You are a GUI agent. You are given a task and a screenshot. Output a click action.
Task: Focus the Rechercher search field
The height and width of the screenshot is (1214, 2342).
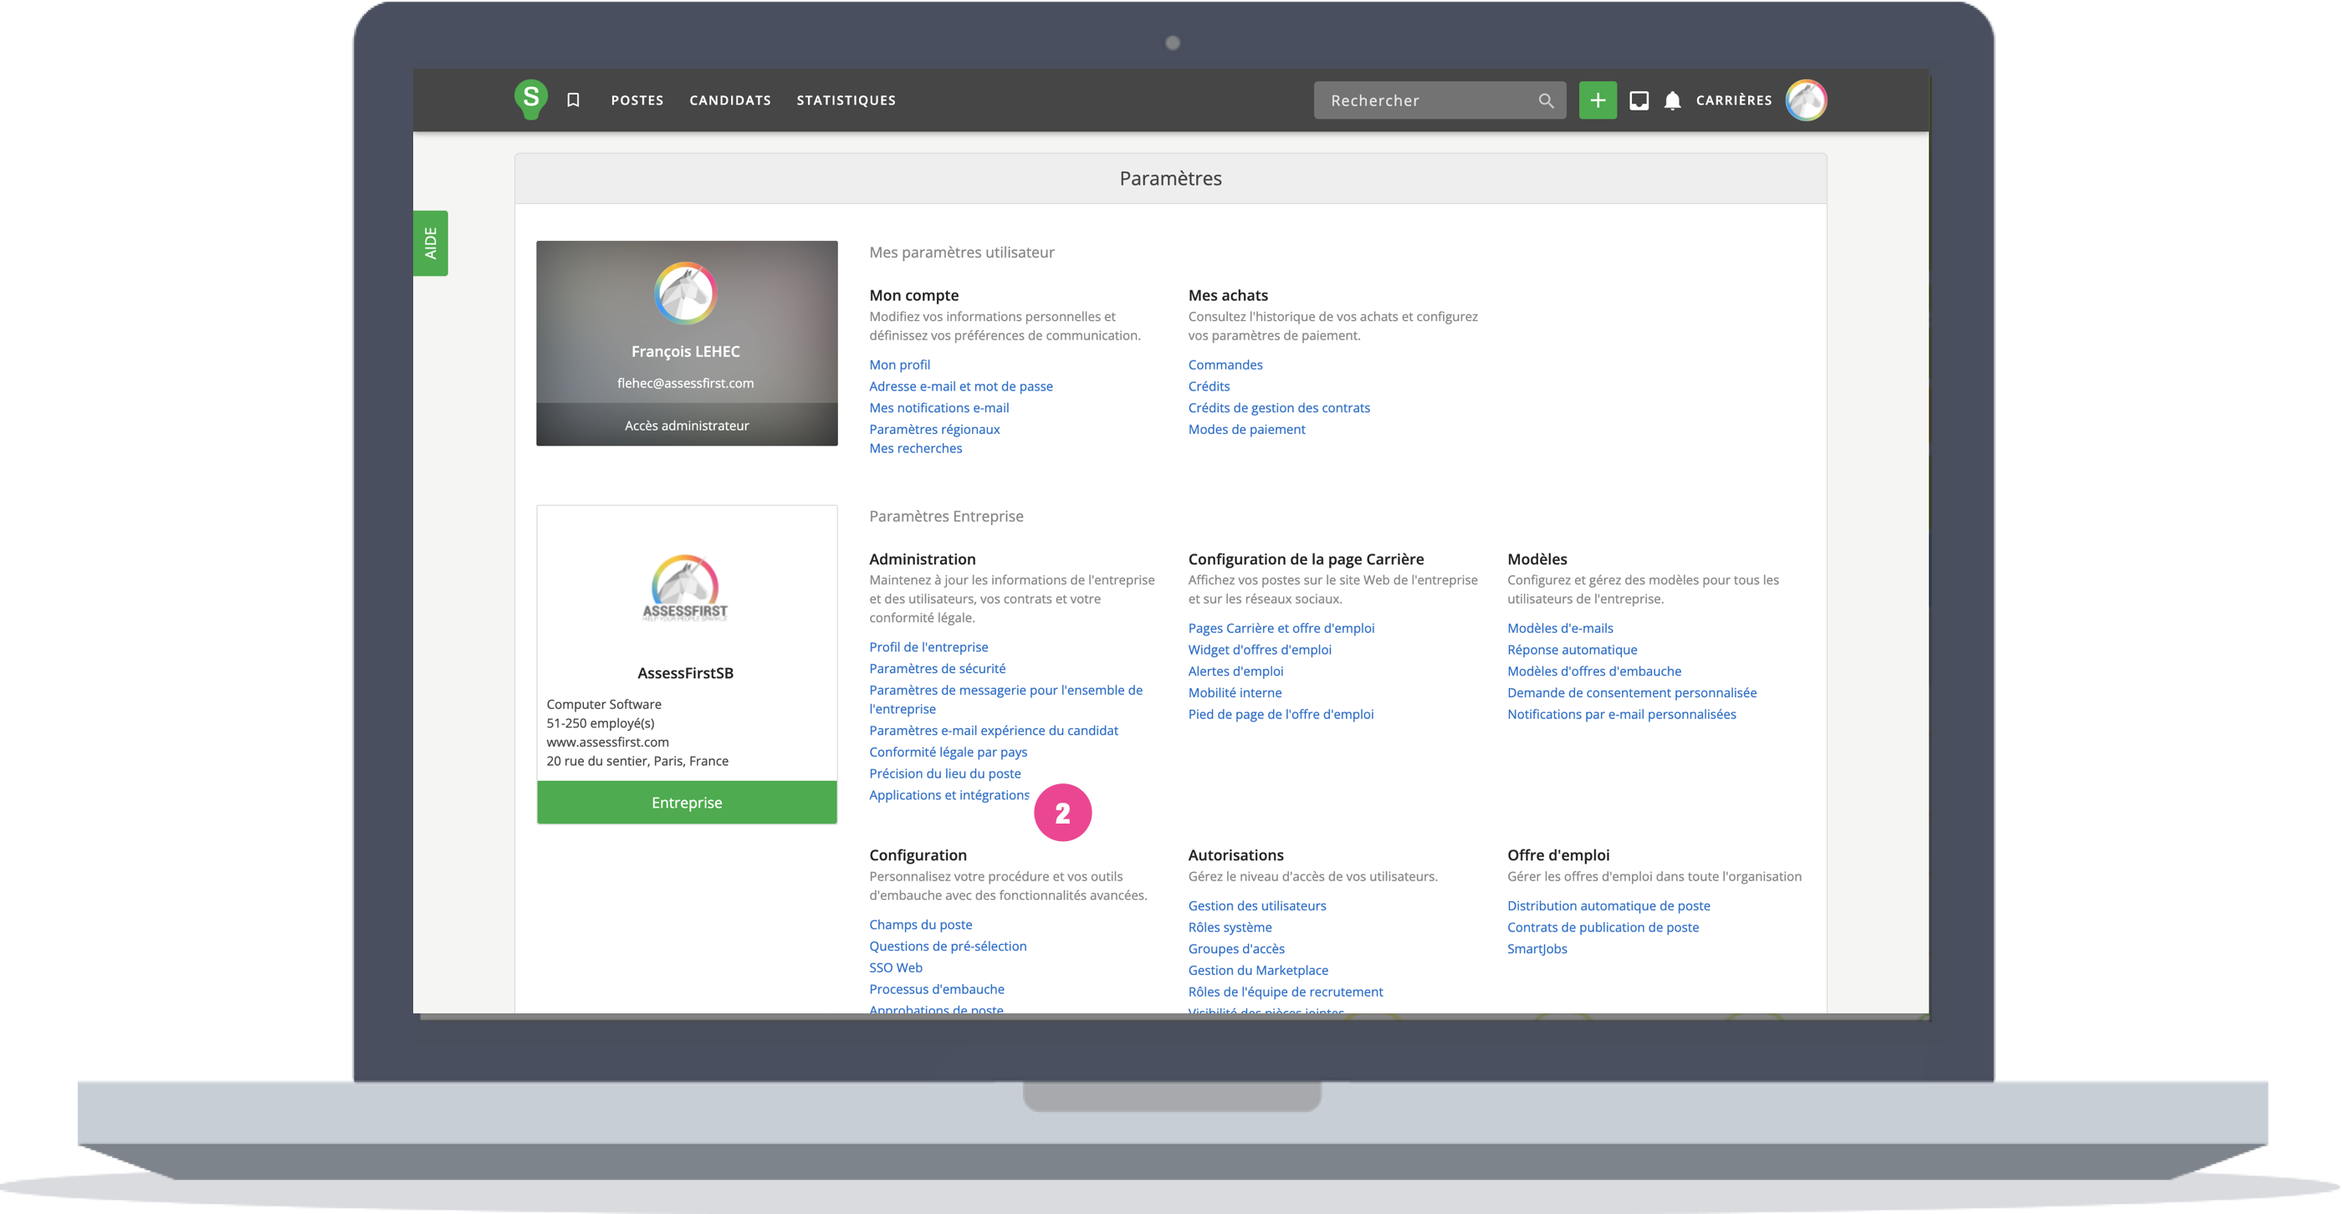coord(1423,101)
